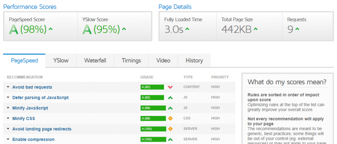Screen dimensions: 337x144
Task: Click the A (92) bar for Defer parsing of JavaScript
Action: 153,98
